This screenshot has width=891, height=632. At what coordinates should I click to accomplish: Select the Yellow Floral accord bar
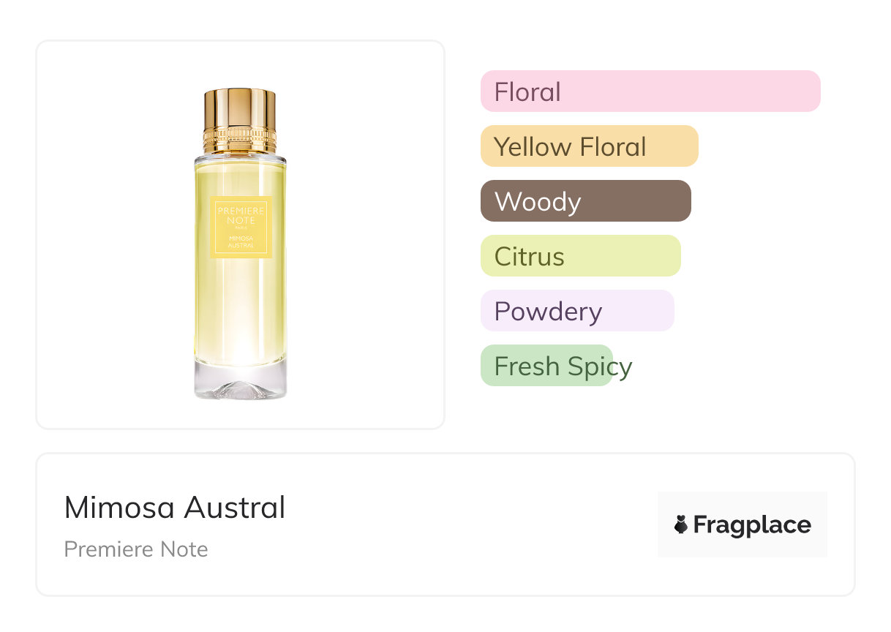589,146
